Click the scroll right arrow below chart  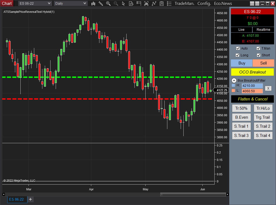pyautogui.click(x=227, y=194)
